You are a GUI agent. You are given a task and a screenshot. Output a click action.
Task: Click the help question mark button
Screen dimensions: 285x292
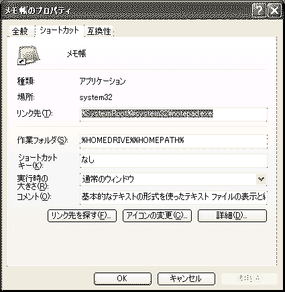pos(258,10)
